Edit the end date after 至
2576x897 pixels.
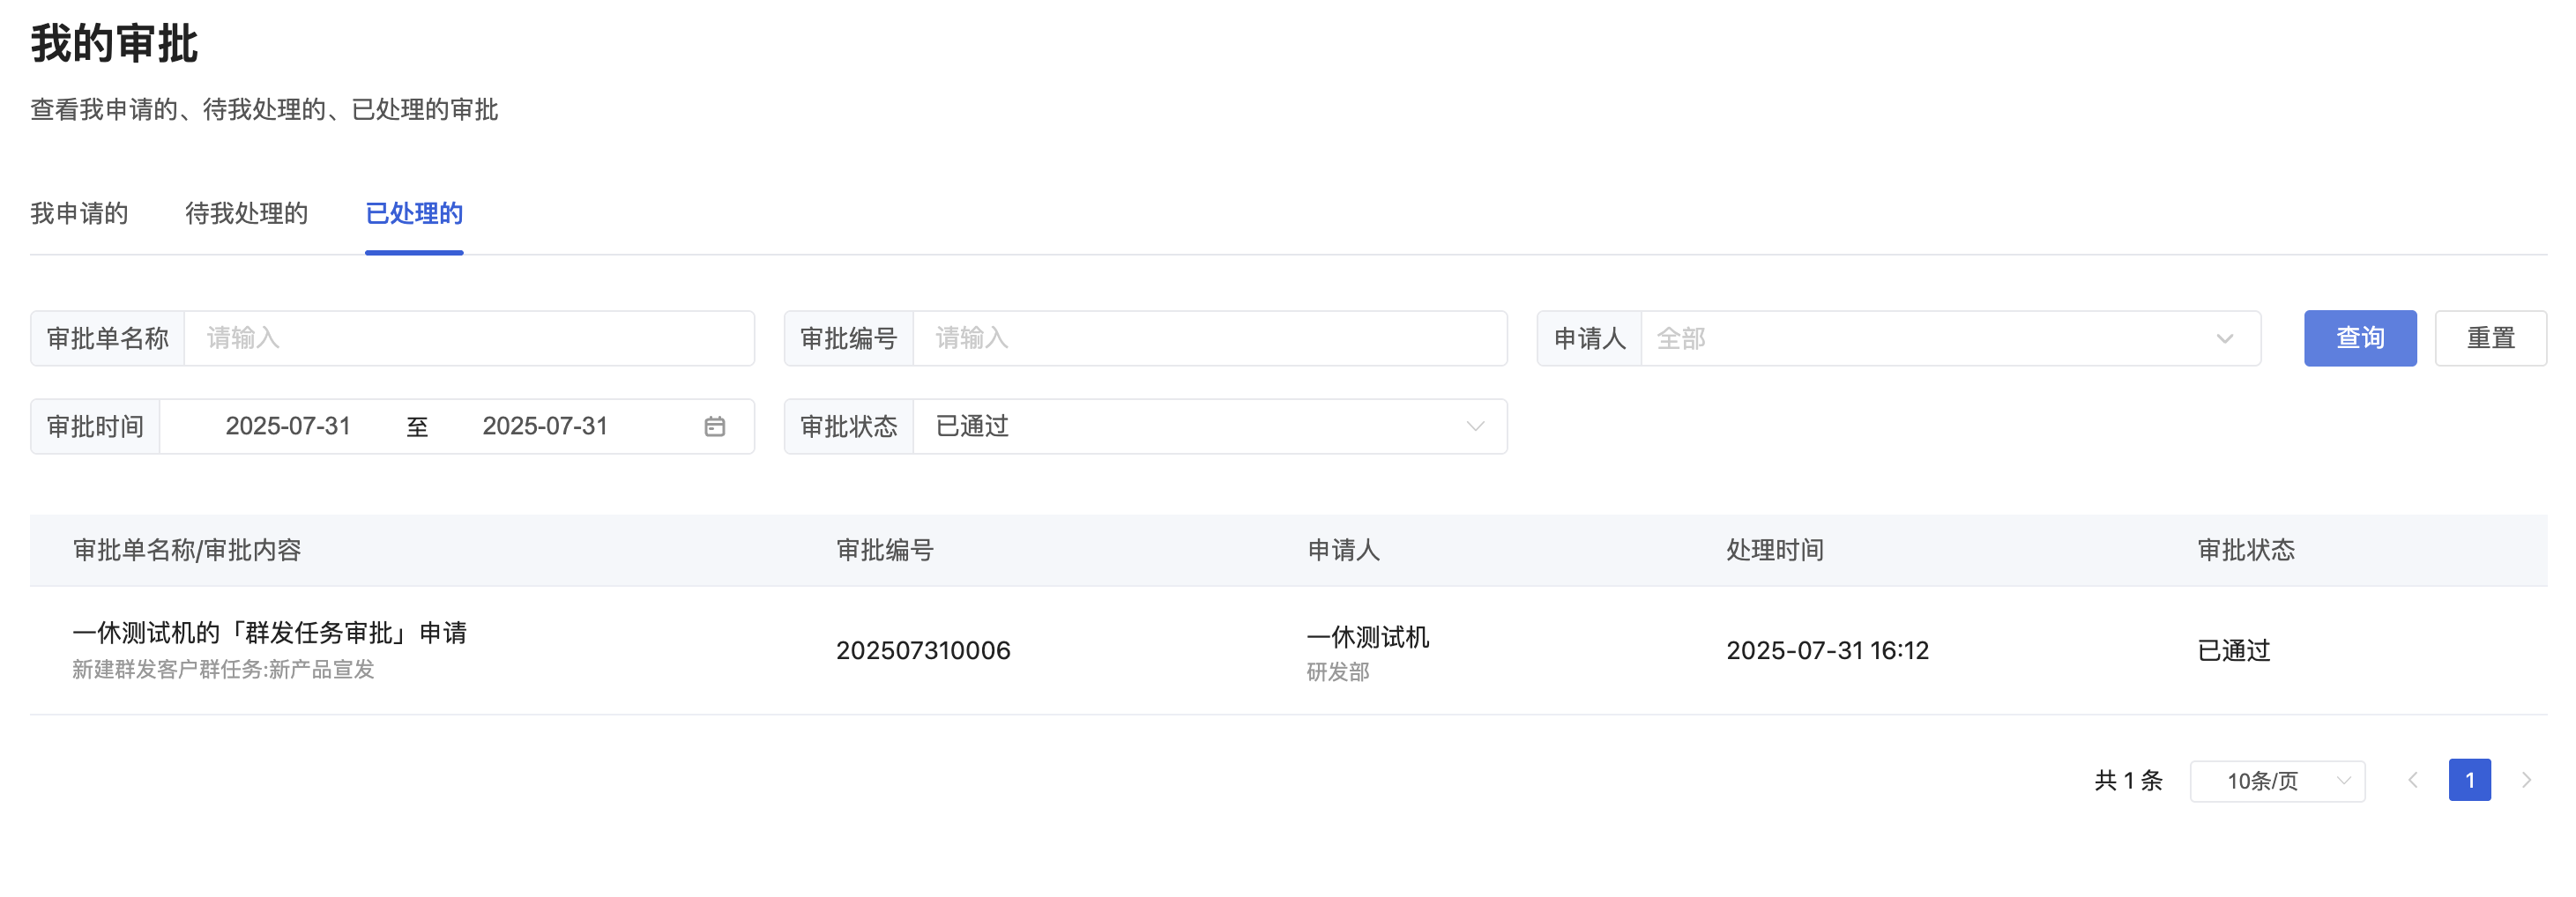pos(545,426)
